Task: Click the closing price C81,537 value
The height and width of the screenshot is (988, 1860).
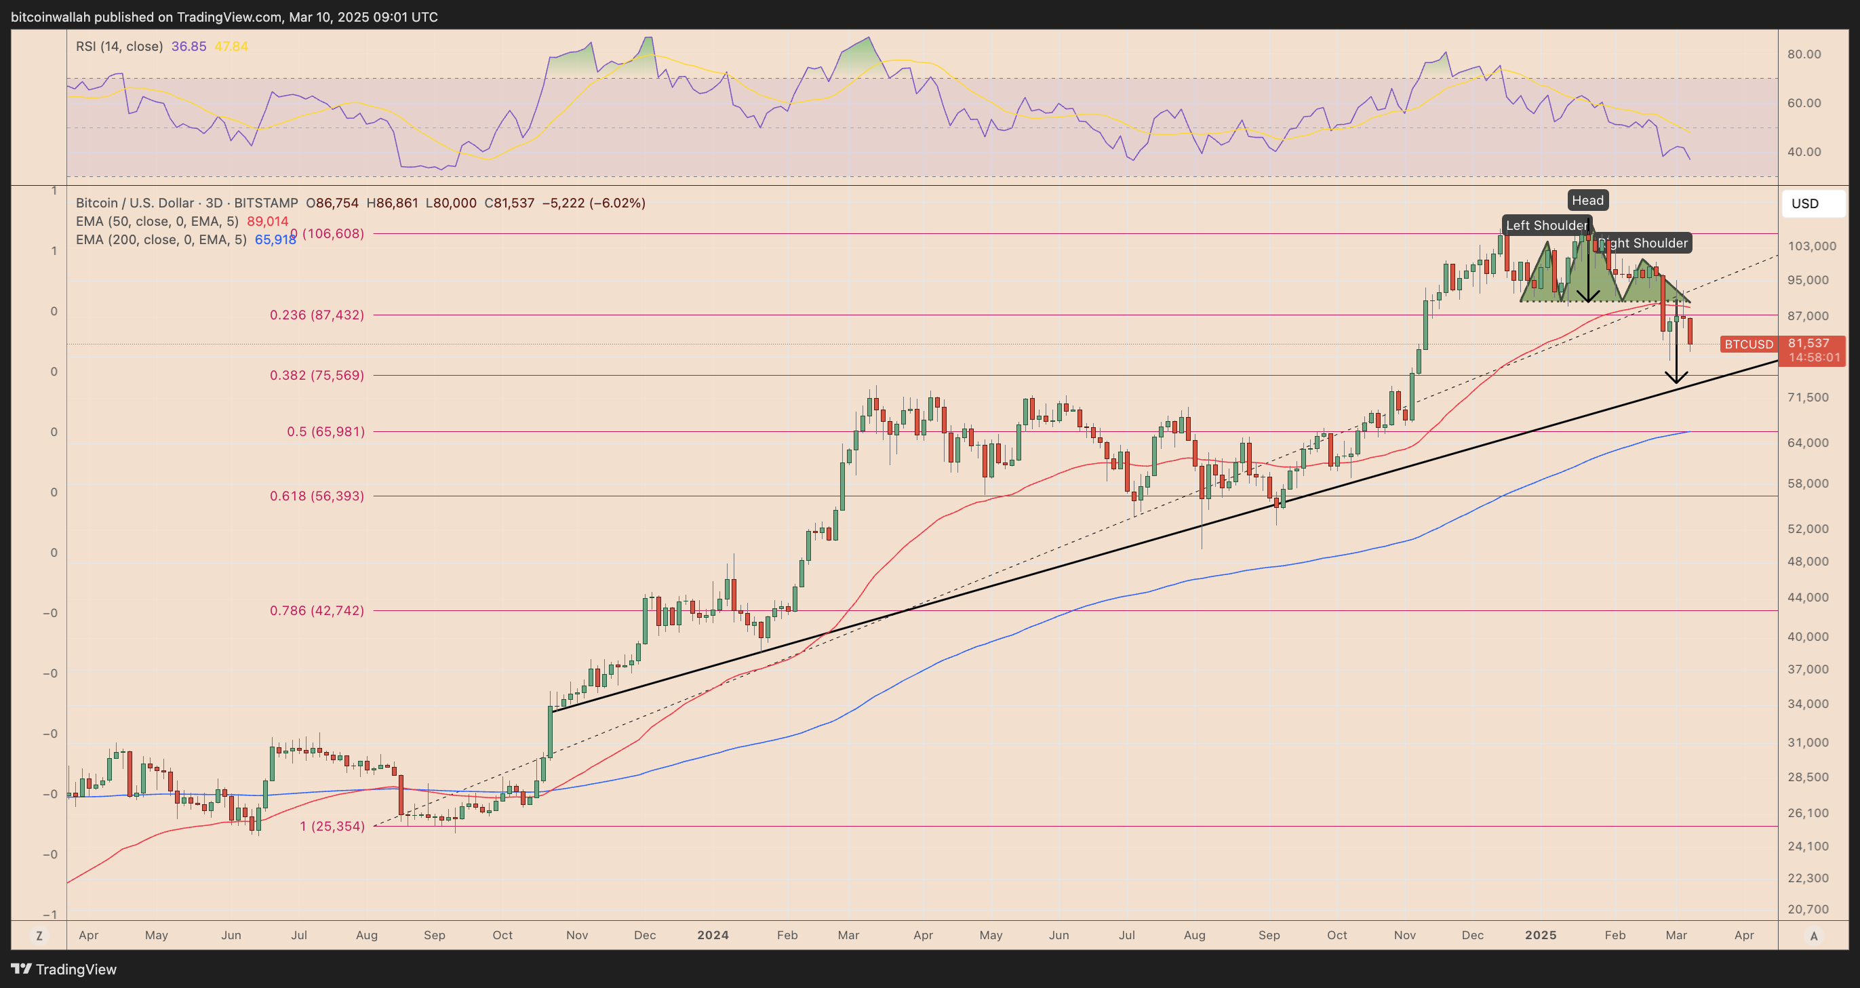Action: pos(509,203)
